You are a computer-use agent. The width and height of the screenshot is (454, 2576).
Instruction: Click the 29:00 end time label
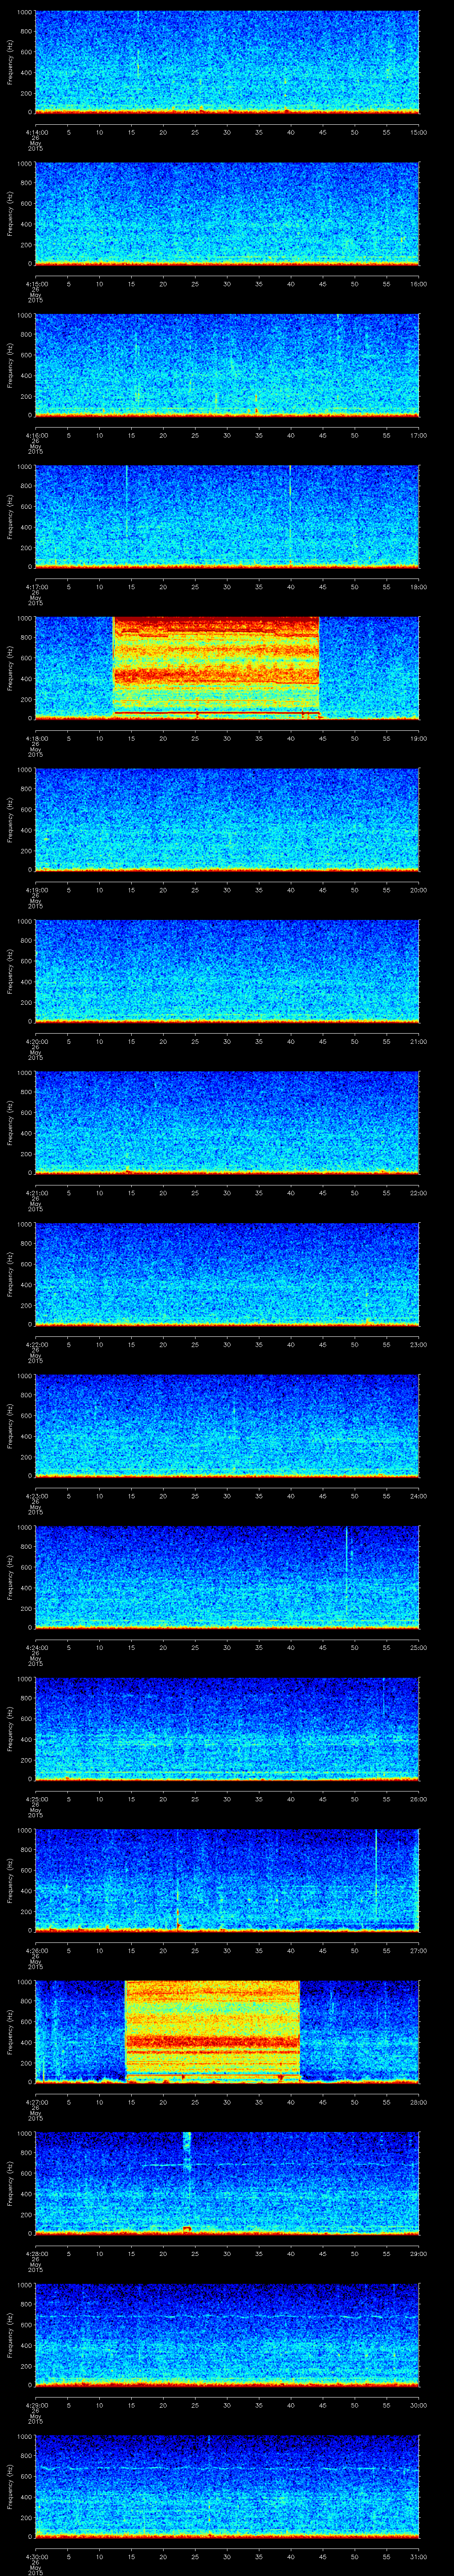coord(419,2253)
